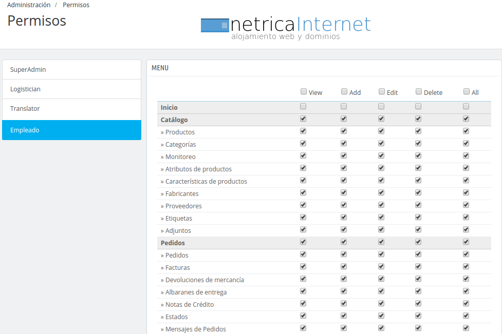The width and height of the screenshot is (502, 334).
Task: Click the Permisos breadcrumb
Action: tap(76, 5)
